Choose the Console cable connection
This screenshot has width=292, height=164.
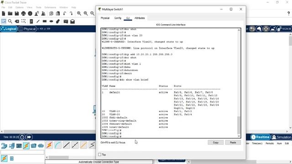point(58,145)
